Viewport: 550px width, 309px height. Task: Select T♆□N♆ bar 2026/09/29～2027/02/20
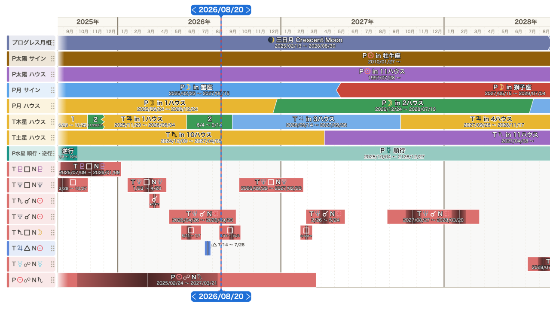tap(271, 185)
